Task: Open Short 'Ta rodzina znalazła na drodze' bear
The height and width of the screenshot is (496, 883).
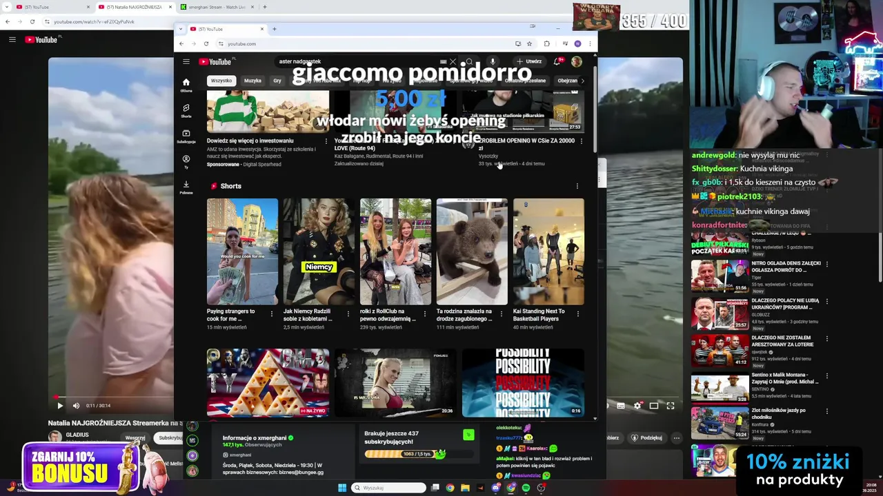Action: 472,251
